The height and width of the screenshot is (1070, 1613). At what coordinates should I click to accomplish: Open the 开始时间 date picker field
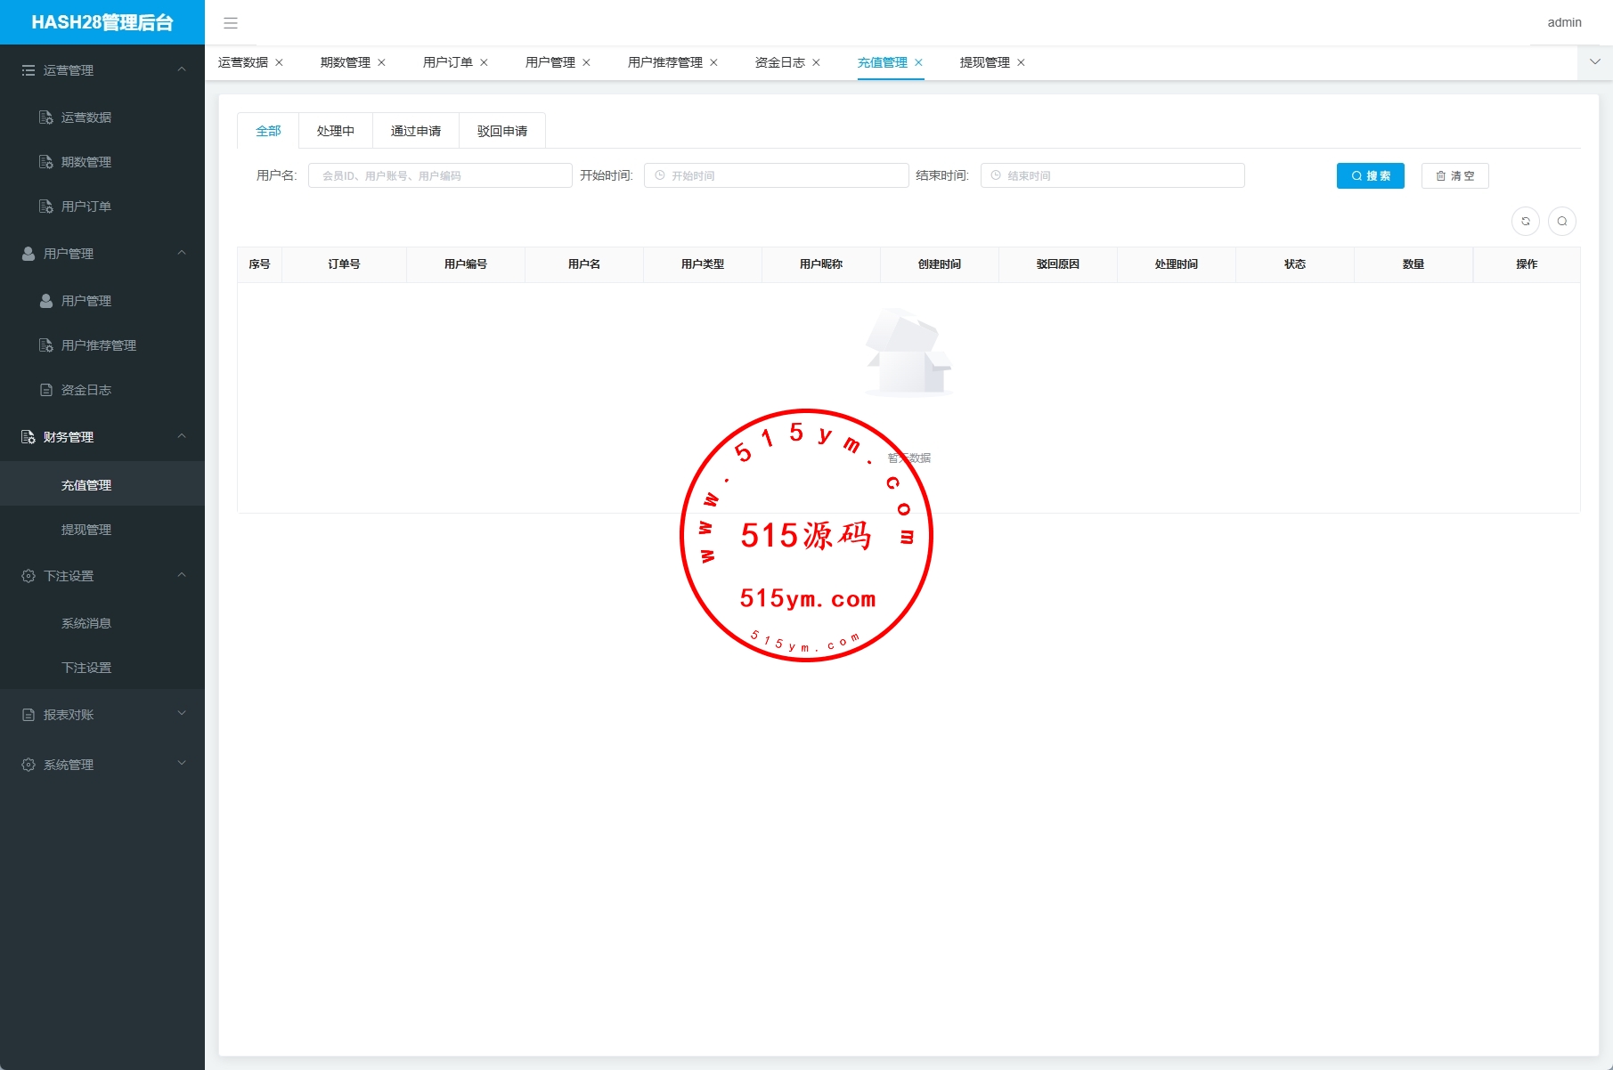776,176
